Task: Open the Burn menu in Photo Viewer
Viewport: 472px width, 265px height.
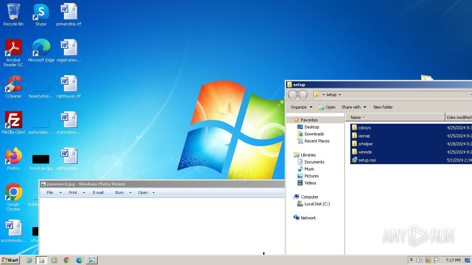Action: pos(123,192)
